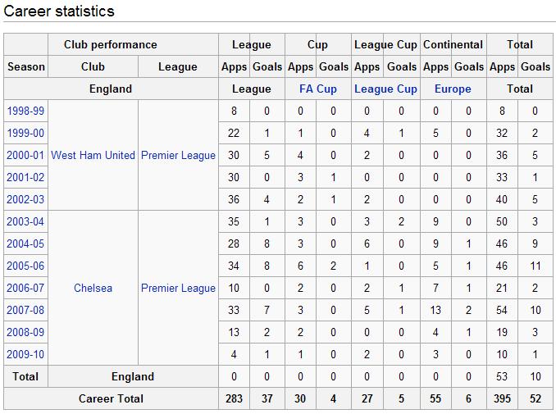Follow the 2002-03 season link

[25, 199]
